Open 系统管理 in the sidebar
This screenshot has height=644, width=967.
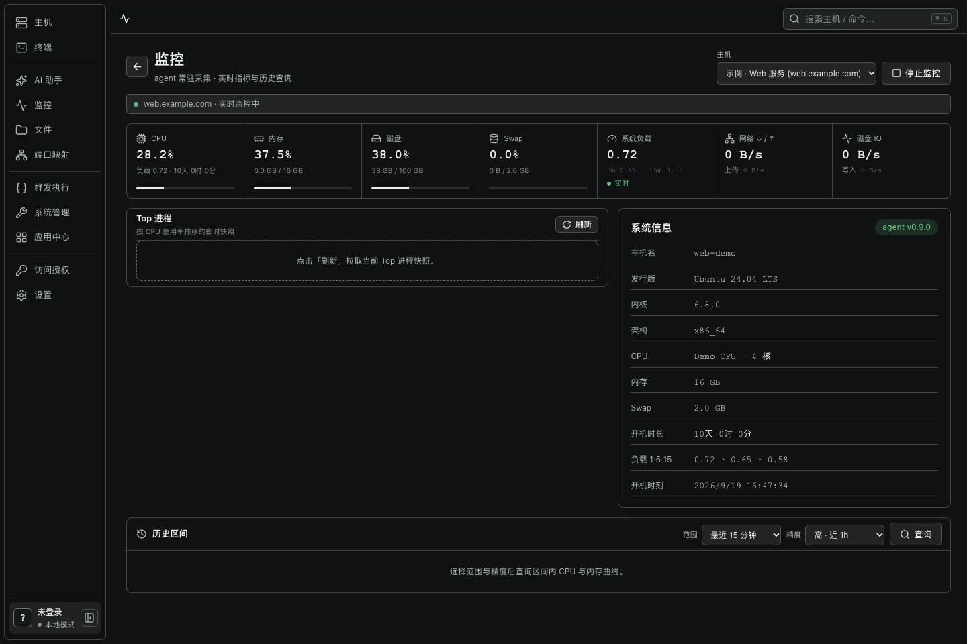click(55, 213)
